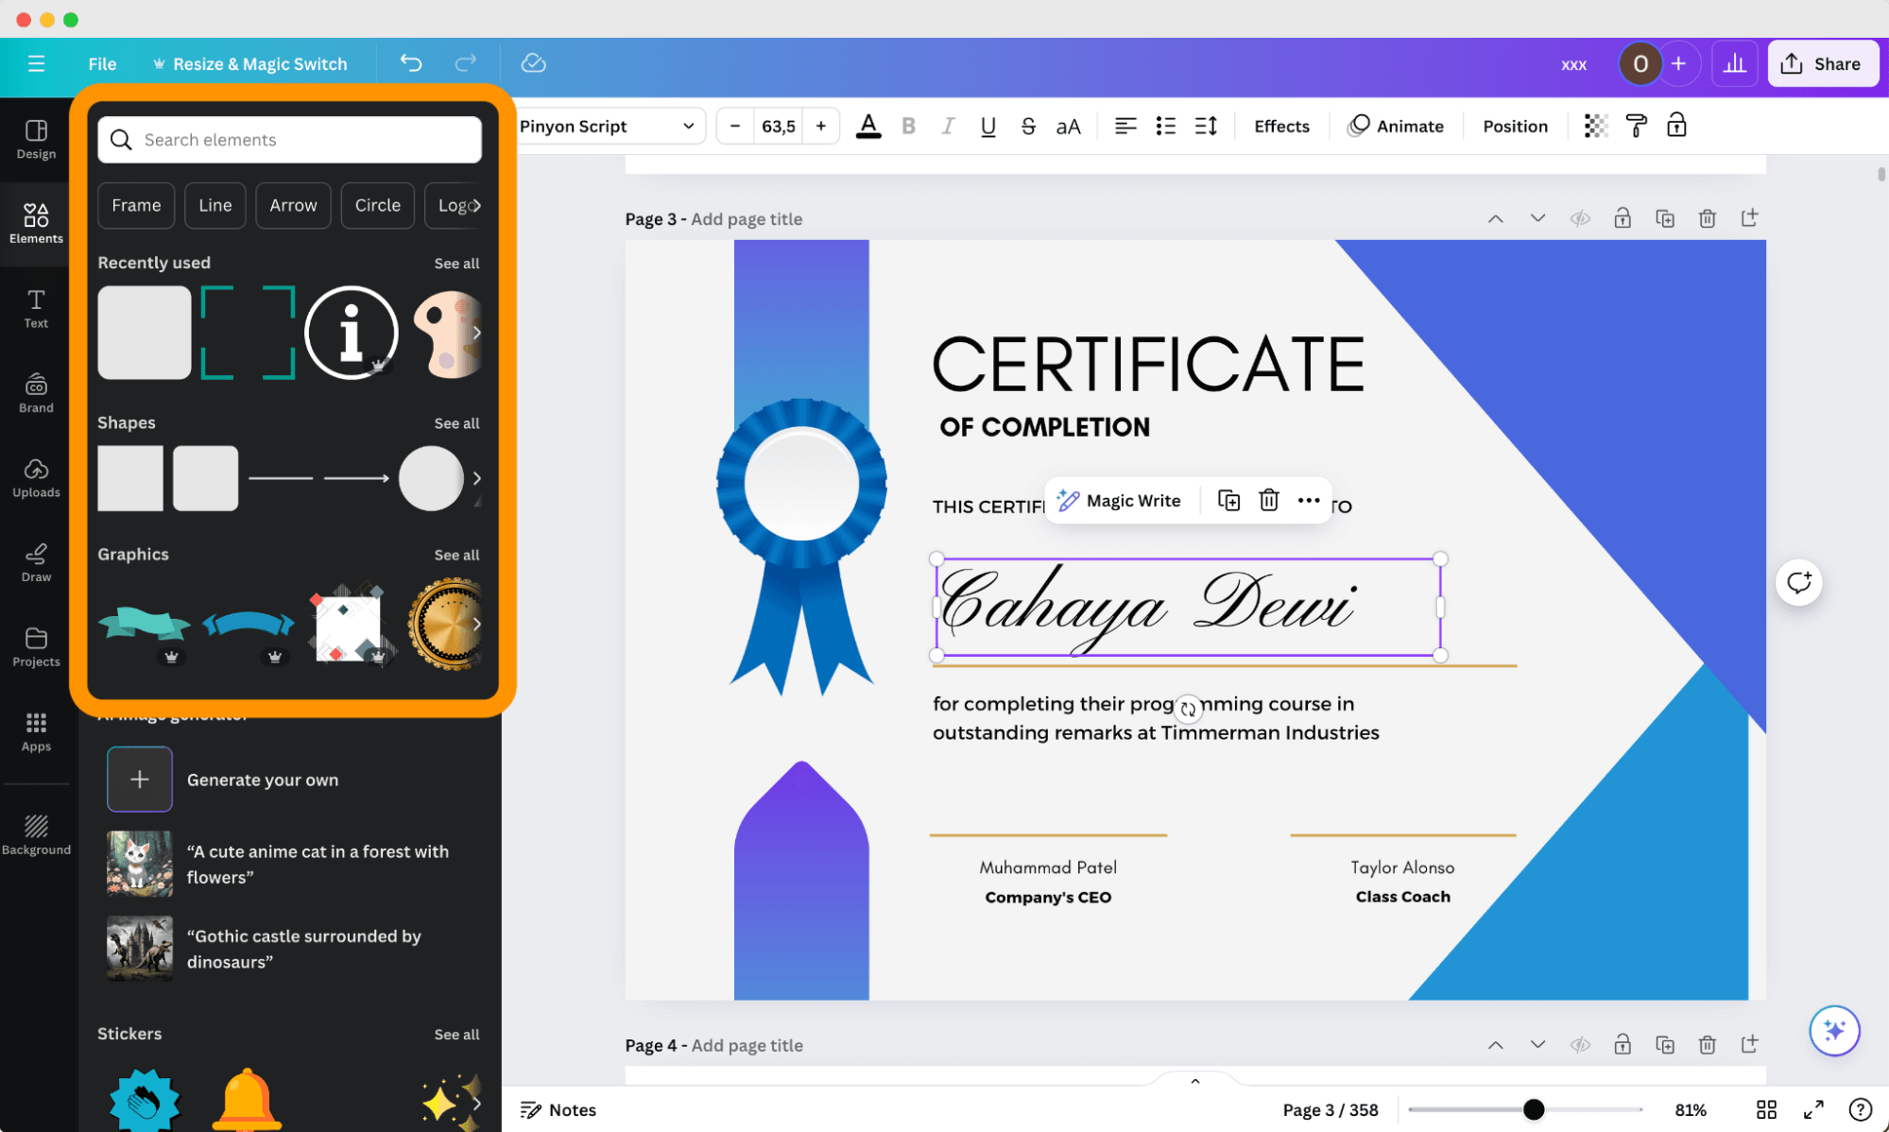Add the info icon element
Screen dimensions: 1889x1132
[x=351, y=333]
